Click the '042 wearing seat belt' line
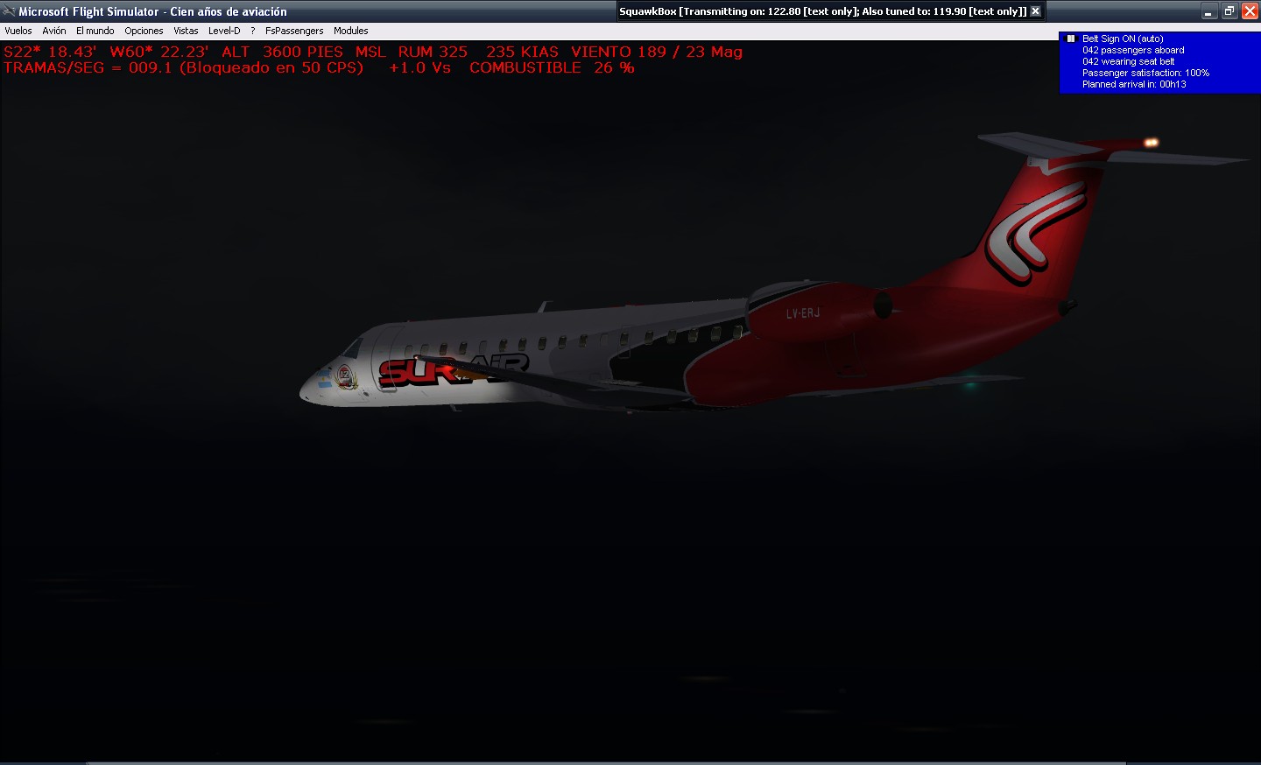The height and width of the screenshot is (765, 1261). (1129, 61)
